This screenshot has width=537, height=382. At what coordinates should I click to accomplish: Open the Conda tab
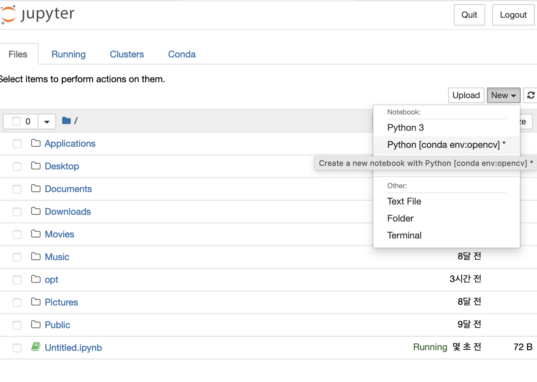(182, 54)
